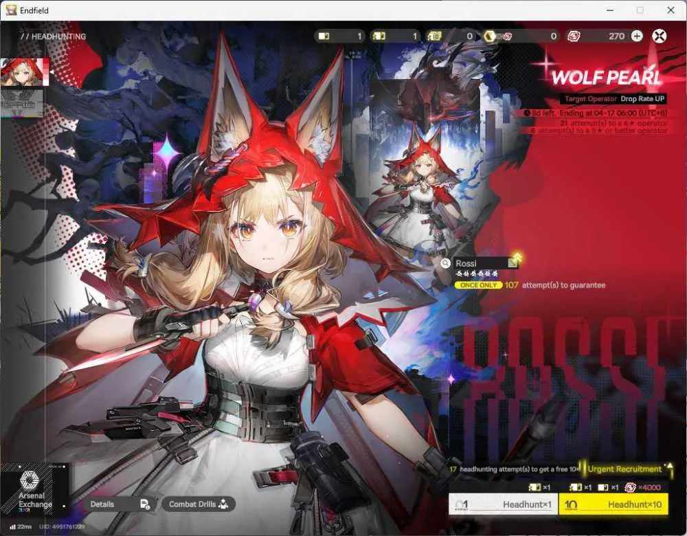
Task: Click the "ONCE ONLY" yellow badge
Action: [478, 285]
